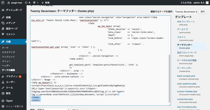Open プラグイン menu item
210x110 pixels.
[13, 76]
